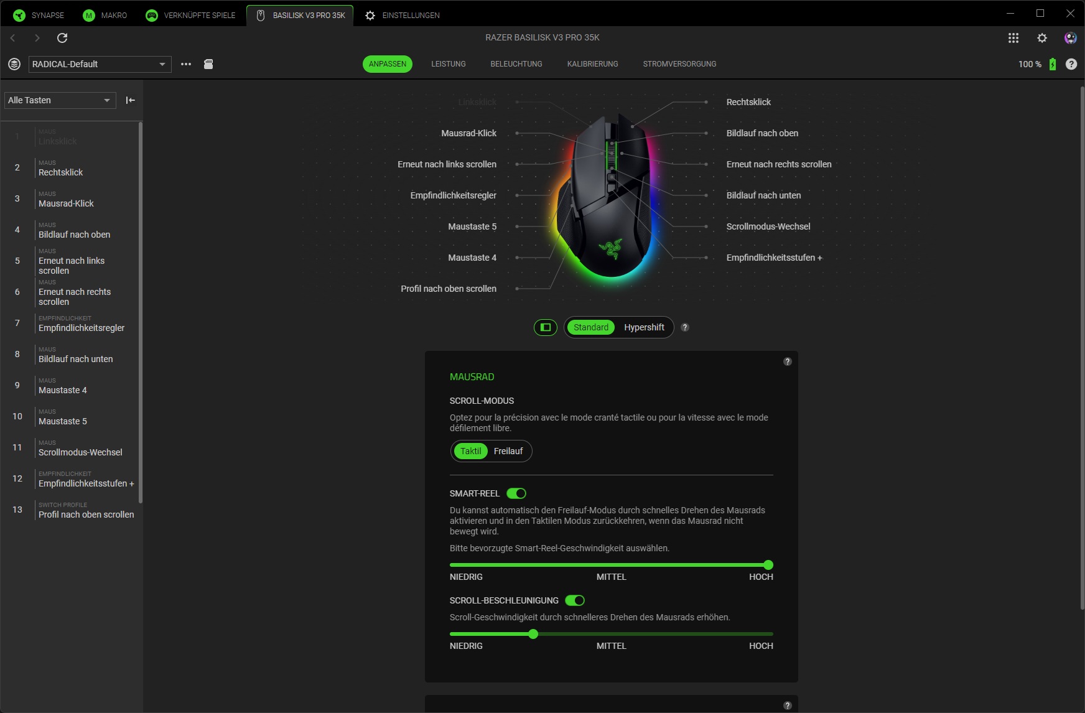Open help icon in Mausrad panel
This screenshot has width=1085, height=713.
[x=787, y=361]
